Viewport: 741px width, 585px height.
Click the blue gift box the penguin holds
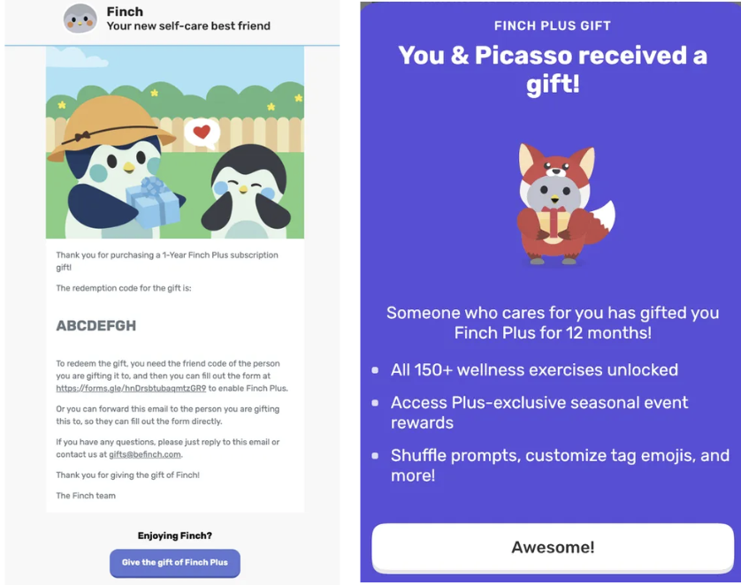(x=152, y=201)
